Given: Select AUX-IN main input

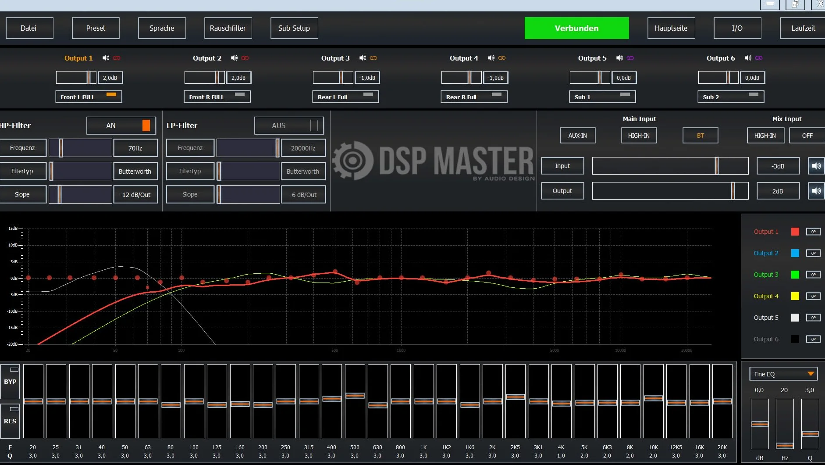Looking at the screenshot, I should point(577,136).
